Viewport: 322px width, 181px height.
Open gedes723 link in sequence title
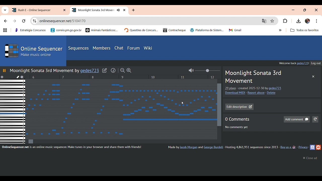pos(90,71)
